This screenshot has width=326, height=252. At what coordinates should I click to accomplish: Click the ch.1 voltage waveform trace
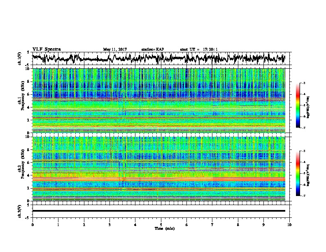tap(158, 58)
